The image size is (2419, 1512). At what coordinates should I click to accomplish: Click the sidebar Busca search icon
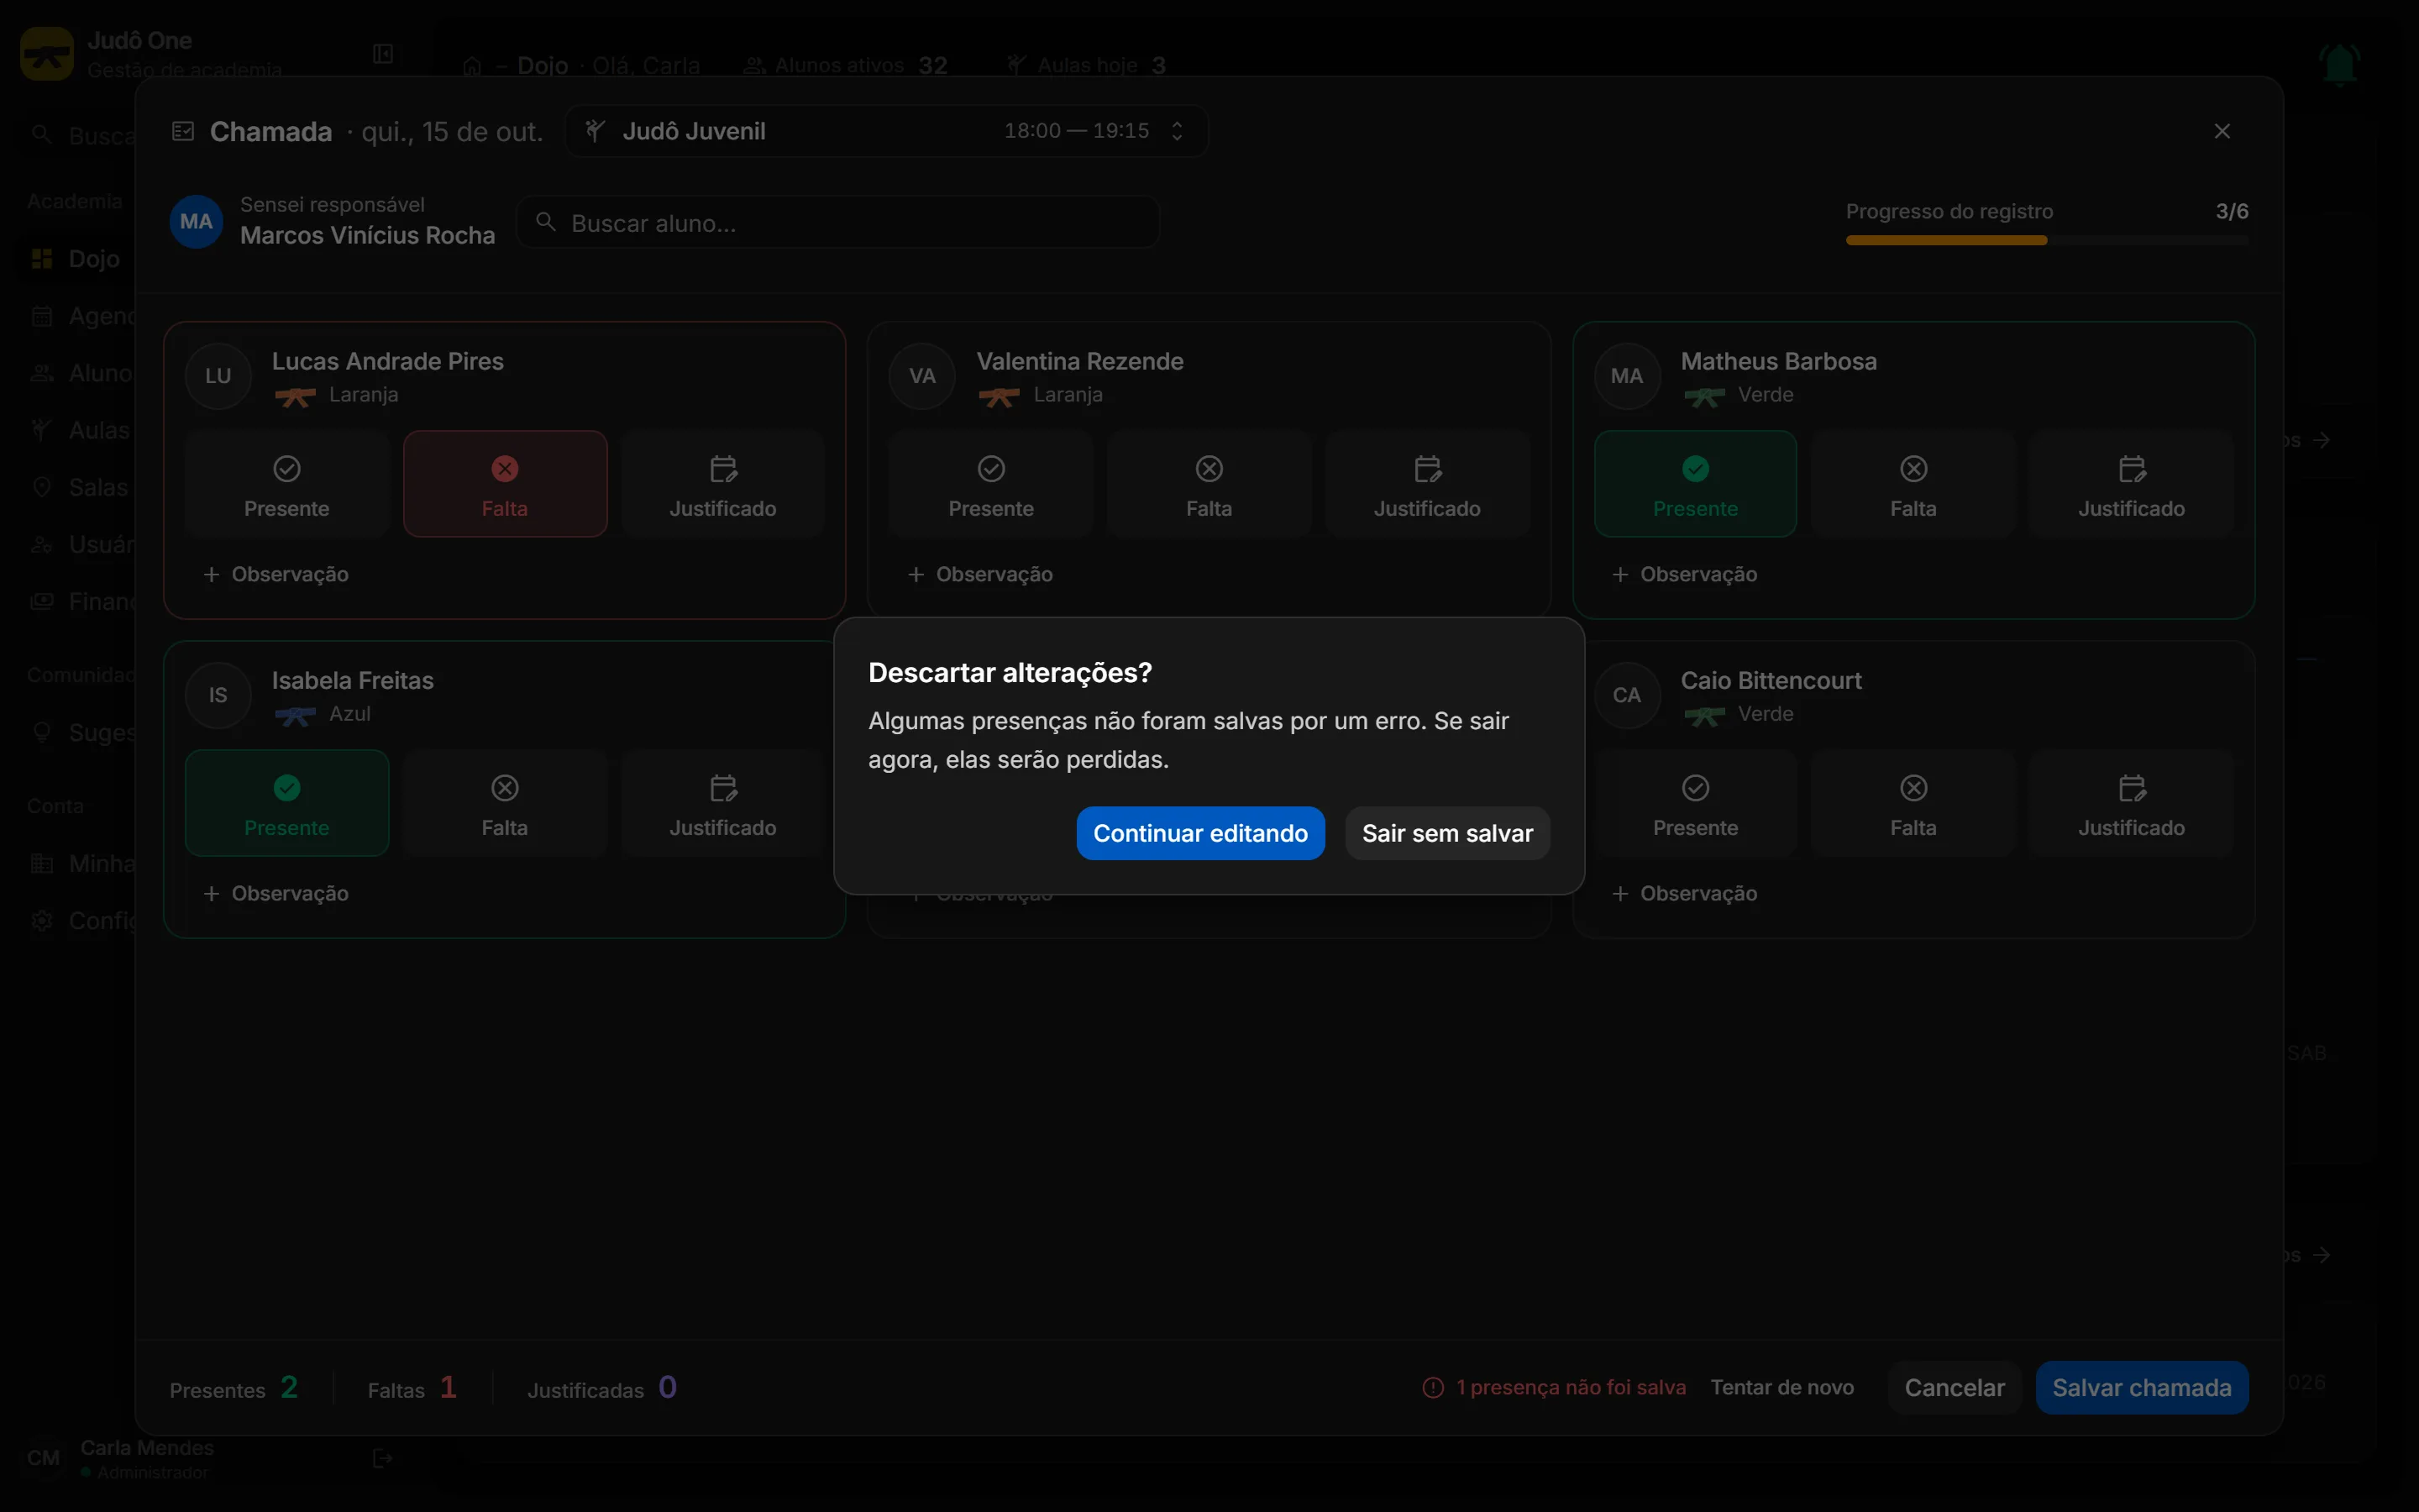pyautogui.click(x=41, y=134)
